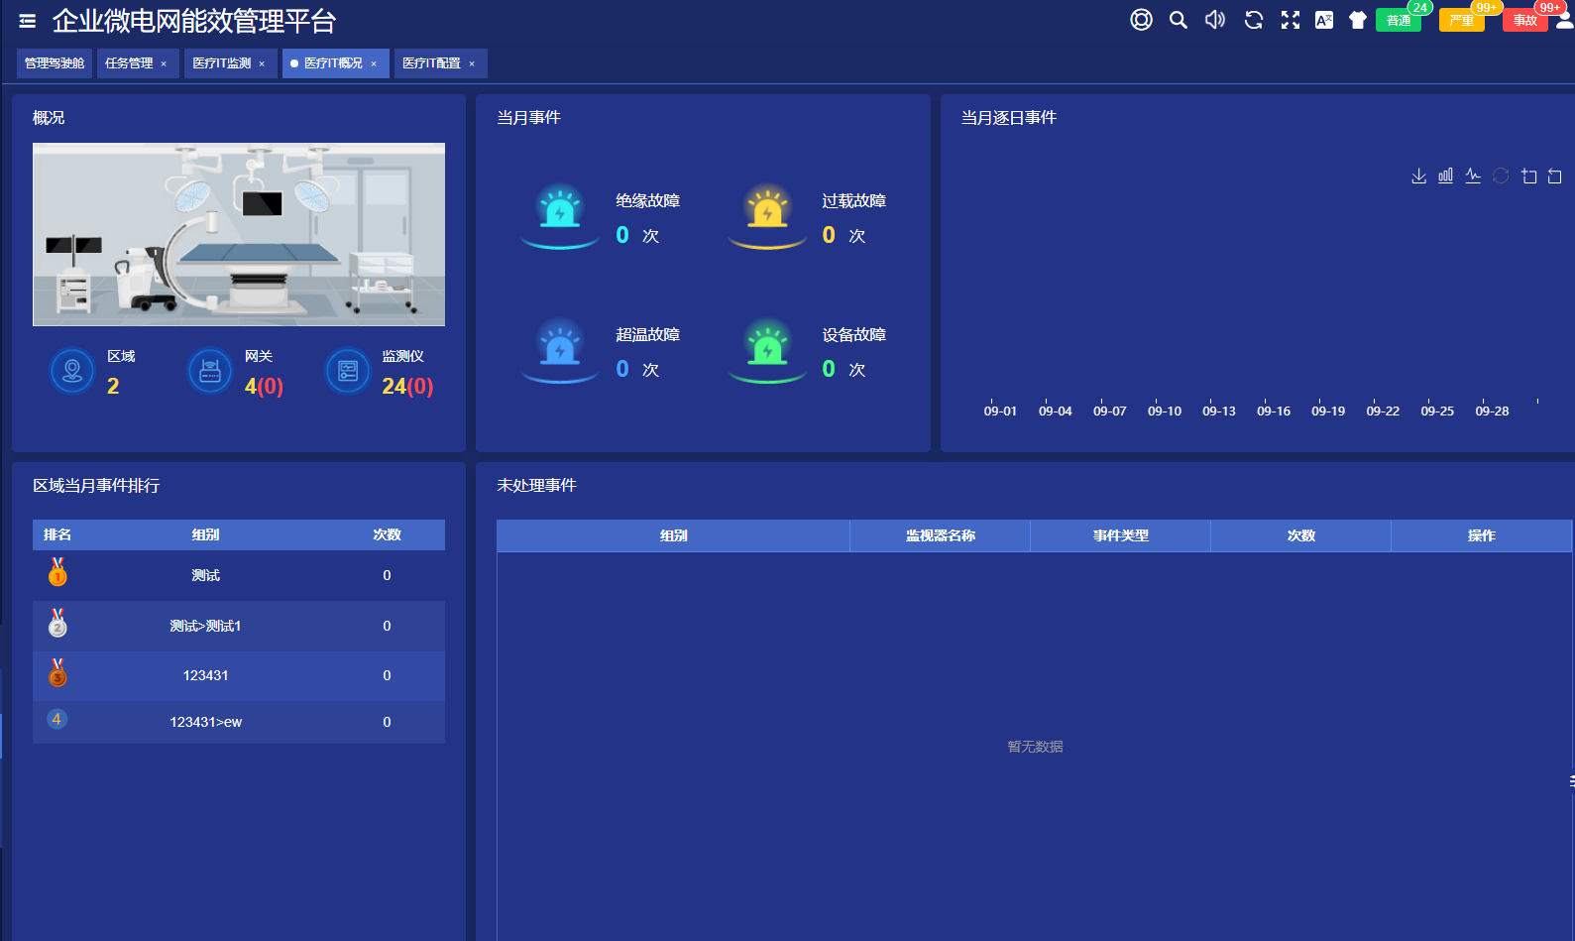Click the search magnifier icon
This screenshot has height=941, width=1575.
1178,20
